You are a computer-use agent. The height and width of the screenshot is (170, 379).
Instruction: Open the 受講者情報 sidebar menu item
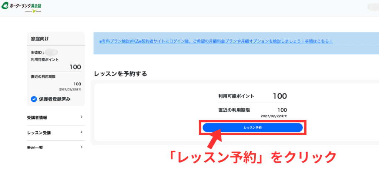pyautogui.click(x=37, y=118)
